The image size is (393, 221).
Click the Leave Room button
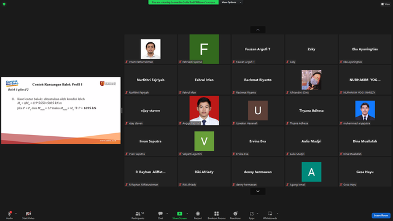click(x=381, y=215)
